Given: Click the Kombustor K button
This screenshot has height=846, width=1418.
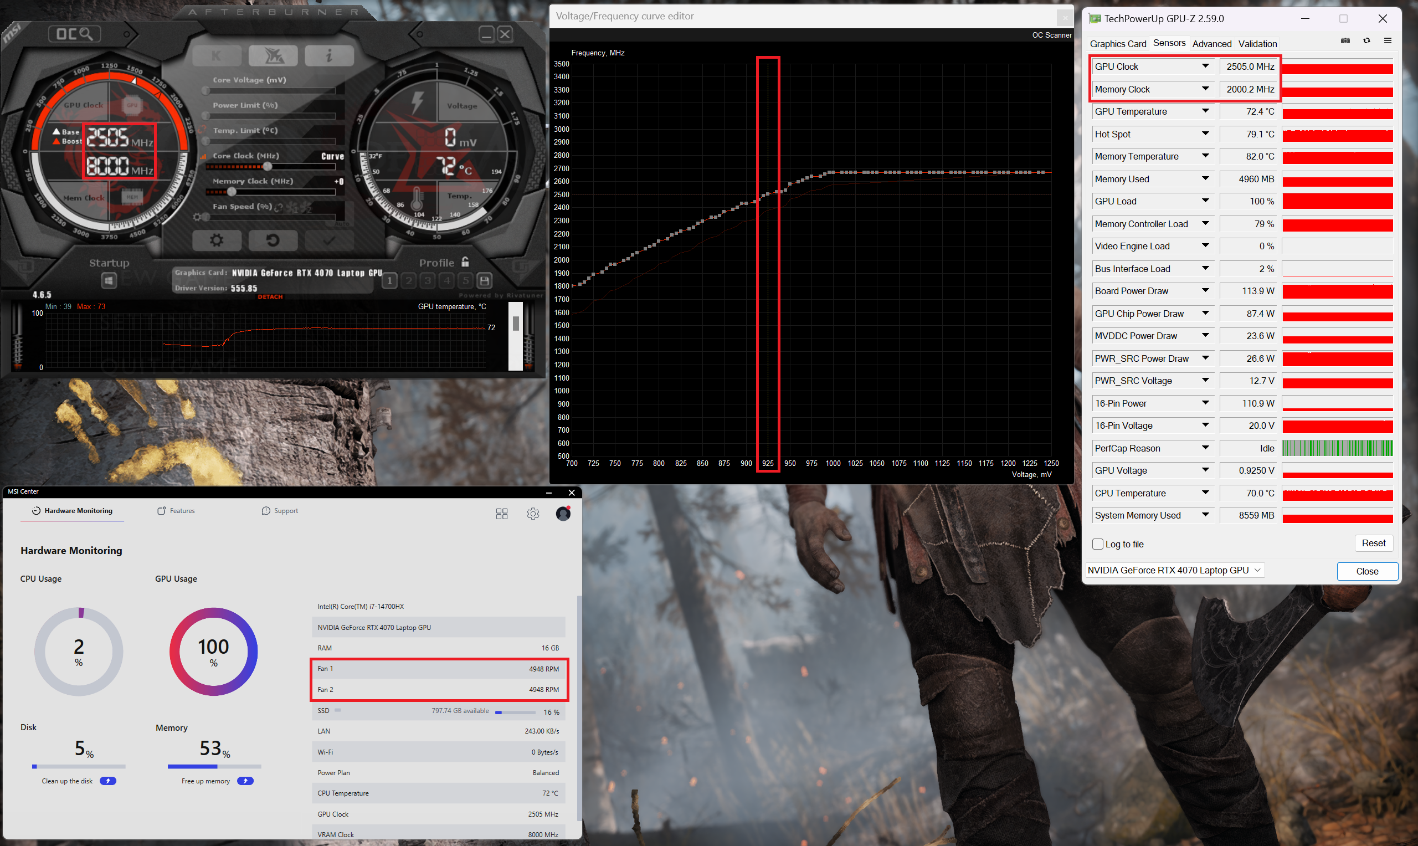Looking at the screenshot, I should 217,55.
